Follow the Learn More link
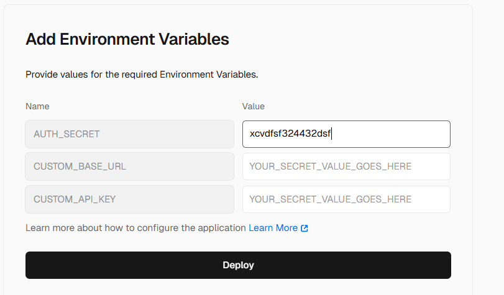504x295 pixels. click(273, 228)
